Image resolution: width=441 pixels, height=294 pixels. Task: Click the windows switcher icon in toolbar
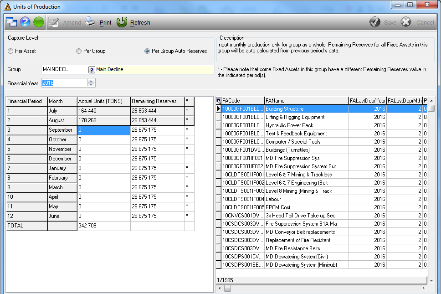point(11,22)
